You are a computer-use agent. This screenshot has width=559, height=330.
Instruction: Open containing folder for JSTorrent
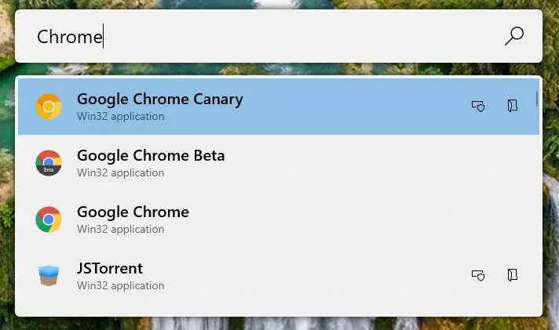(x=513, y=274)
